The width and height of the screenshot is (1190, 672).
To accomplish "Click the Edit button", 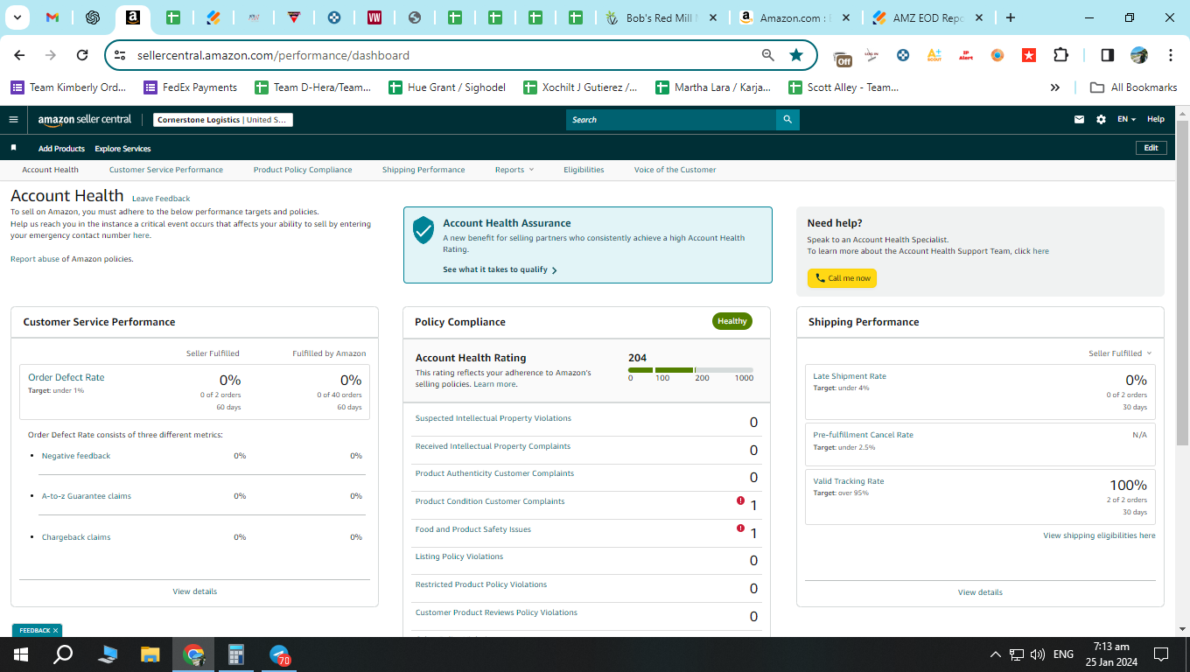I will coord(1151,148).
